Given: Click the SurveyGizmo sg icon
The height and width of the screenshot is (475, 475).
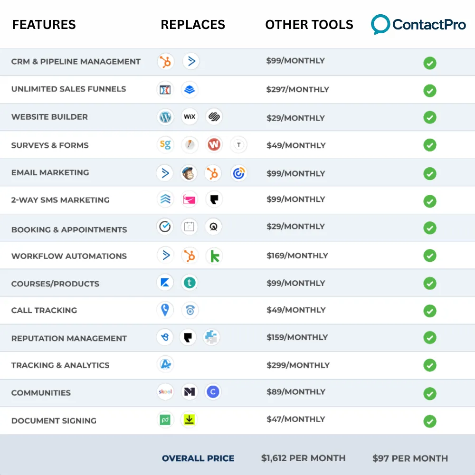Looking at the screenshot, I should 165,144.
